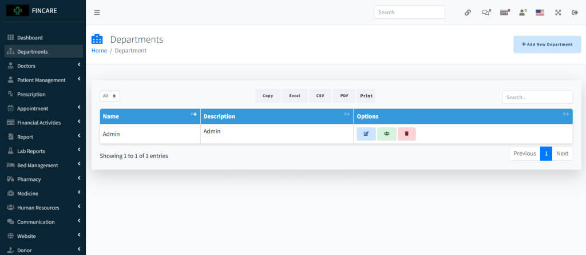Follow the Home breadcrumb link

tap(99, 51)
